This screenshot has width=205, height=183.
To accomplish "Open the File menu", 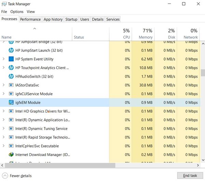I will (x=4, y=12).
